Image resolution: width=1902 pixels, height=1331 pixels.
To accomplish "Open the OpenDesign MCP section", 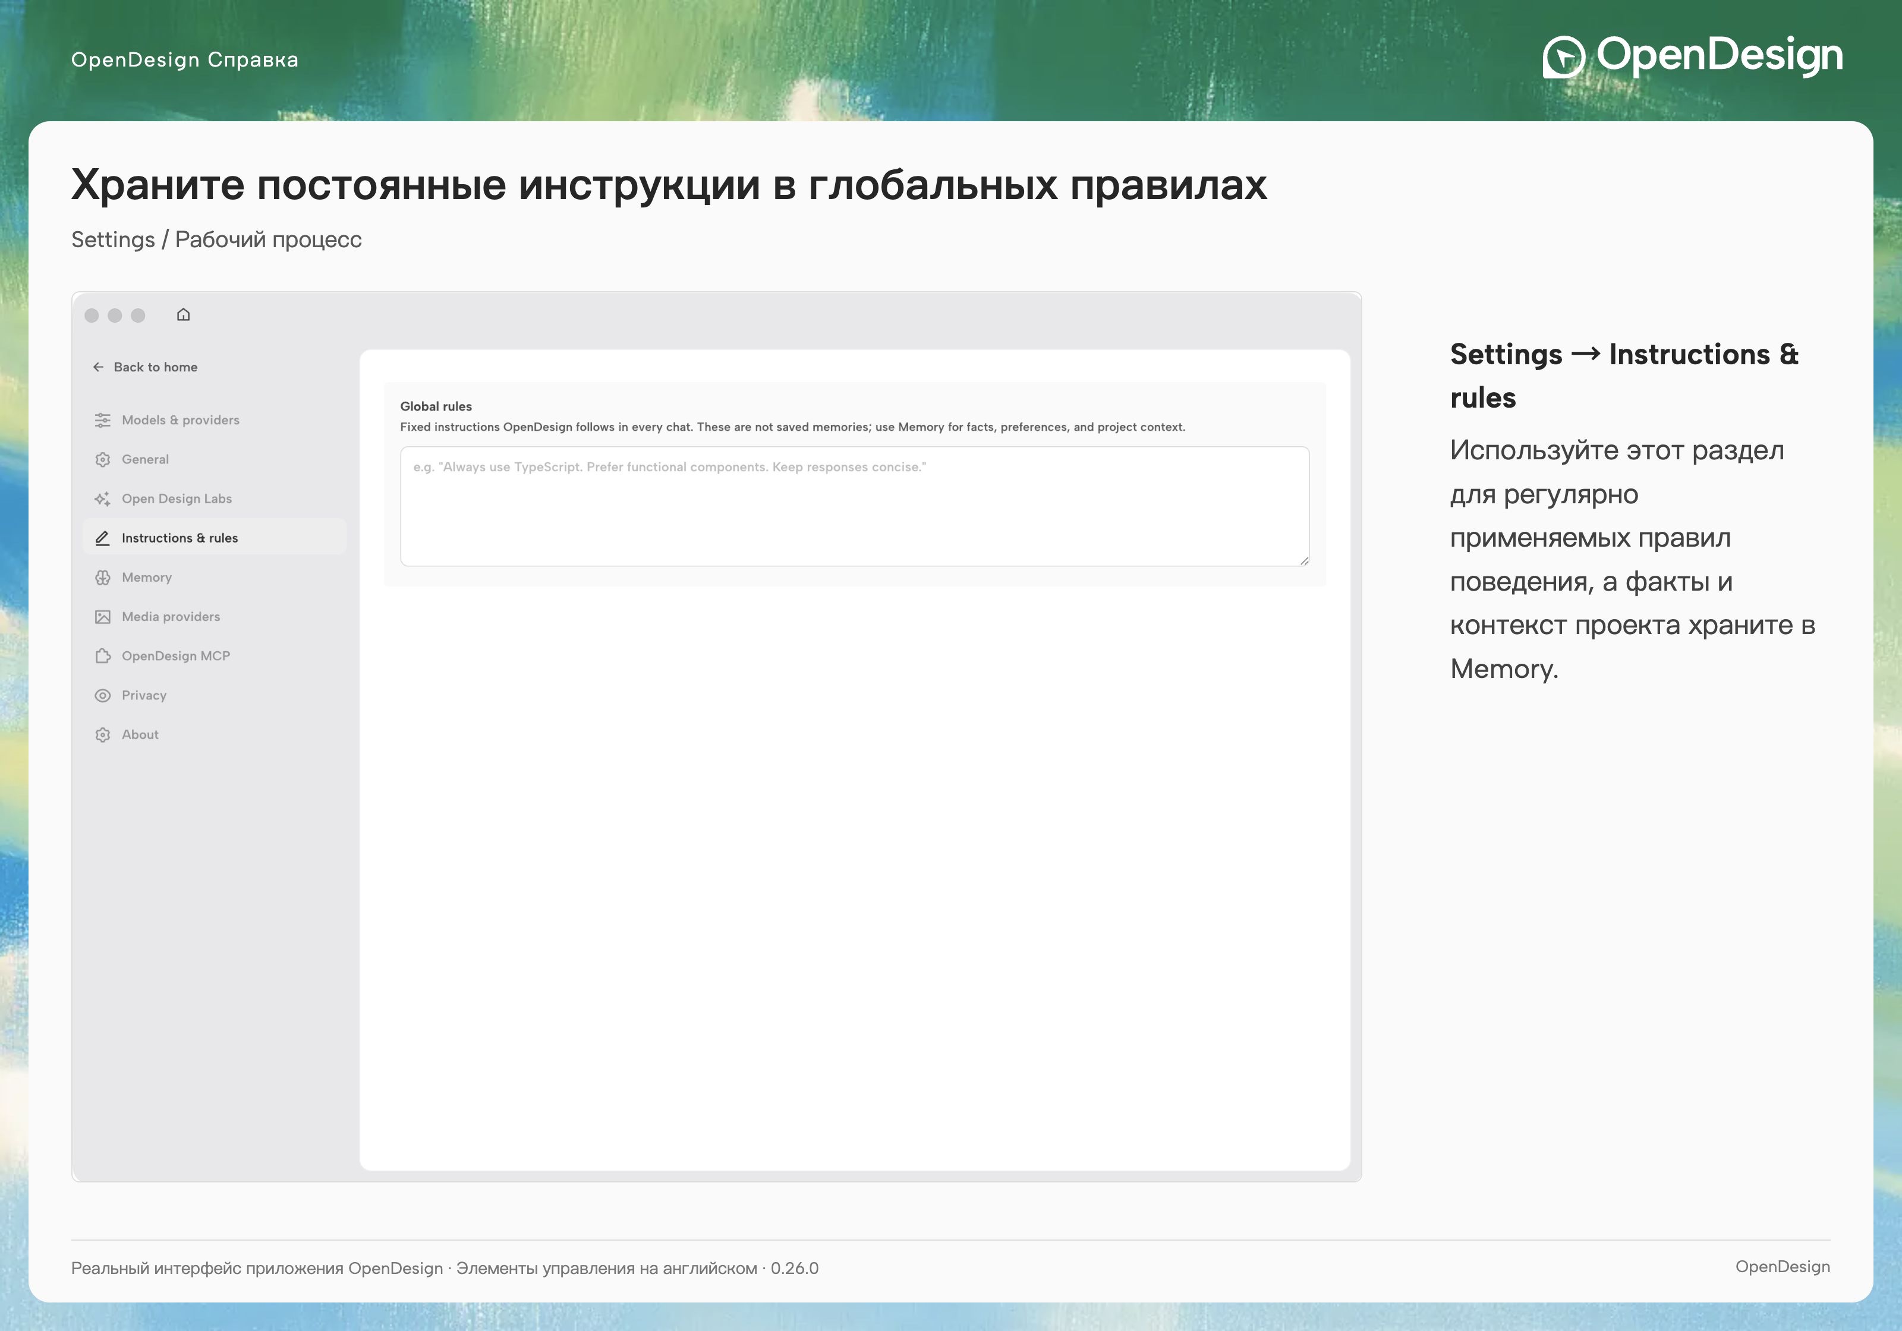I will pyautogui.click(x=215, y=656).
